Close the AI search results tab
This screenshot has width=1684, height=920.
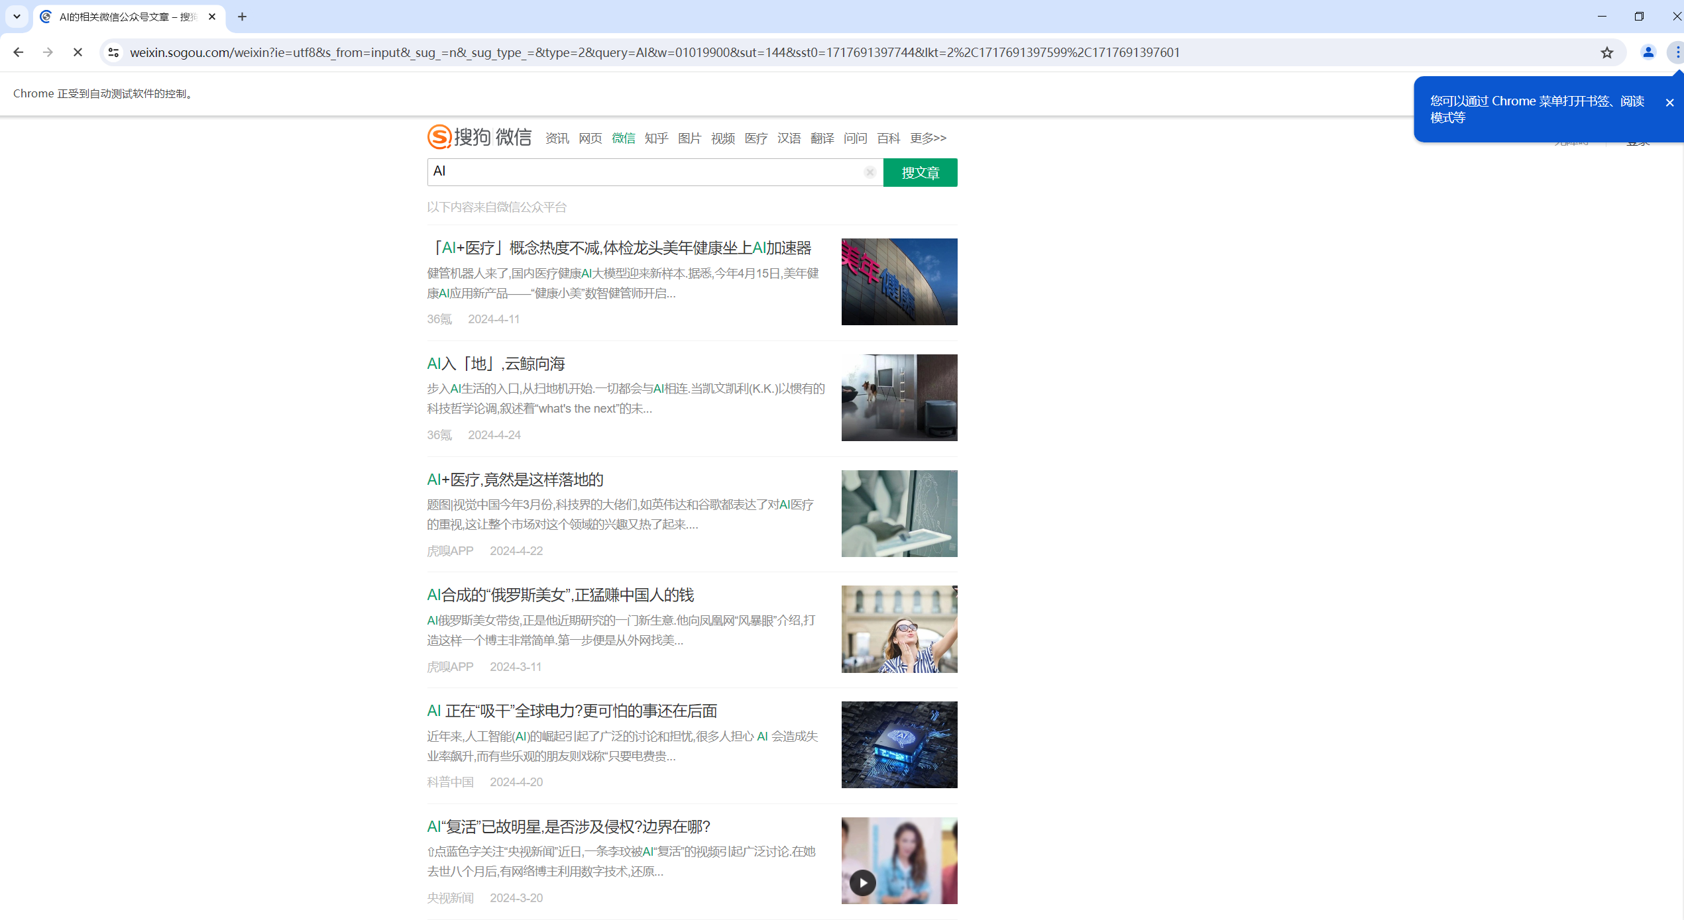(212, 17)
